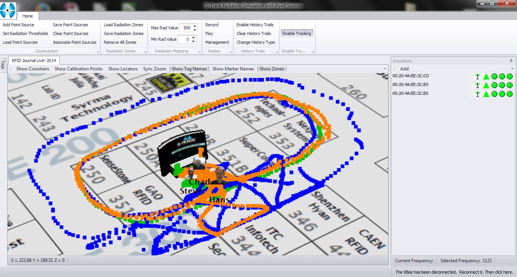Click last green circle of locator 00:20:4A:EE:3C:E6

pyautogui.click(x=509, y=94)
